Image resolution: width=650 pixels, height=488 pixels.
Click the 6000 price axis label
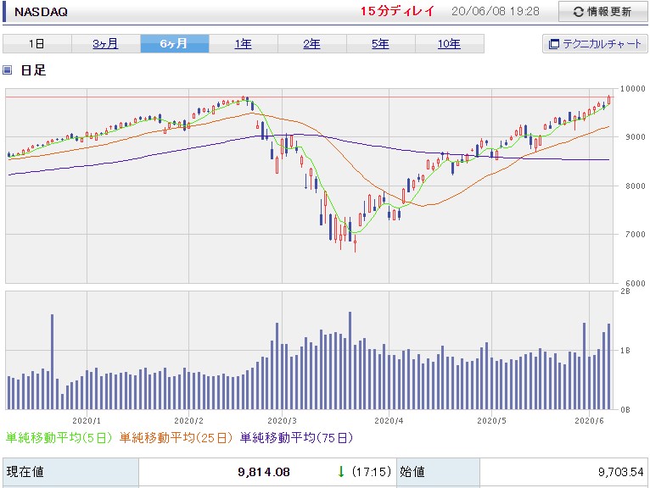pyautogui.click(x=635, y=284)
